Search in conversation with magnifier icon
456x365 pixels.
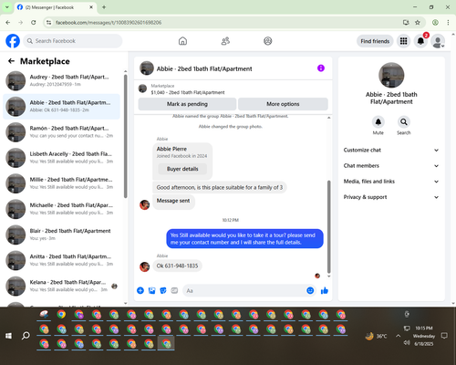[404, 122]
